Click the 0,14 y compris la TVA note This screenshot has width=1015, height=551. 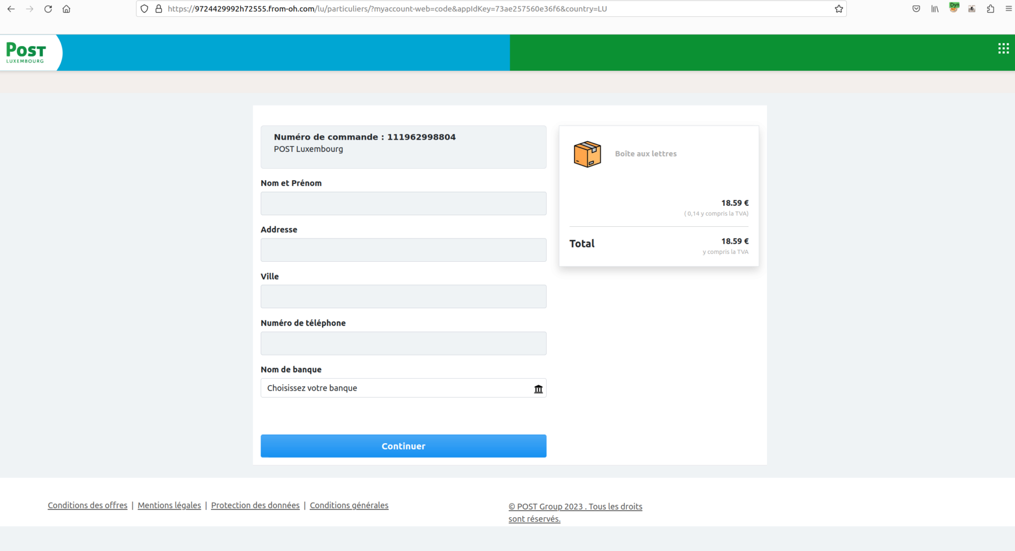tap(716, 214)
